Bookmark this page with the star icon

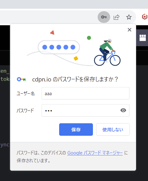pos(129,17)
